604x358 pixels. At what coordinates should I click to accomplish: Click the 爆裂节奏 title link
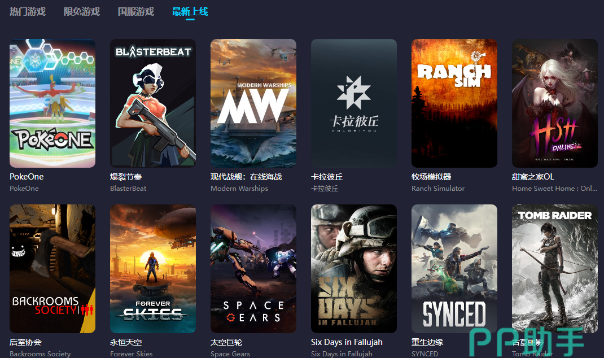click(126, 177)
